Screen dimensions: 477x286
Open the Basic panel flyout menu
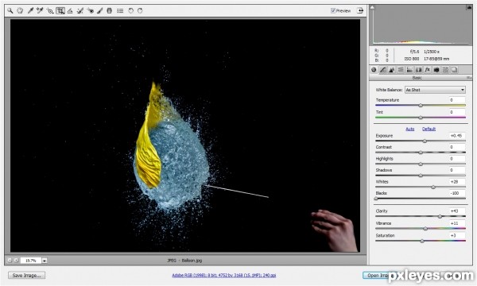[469, 78]
